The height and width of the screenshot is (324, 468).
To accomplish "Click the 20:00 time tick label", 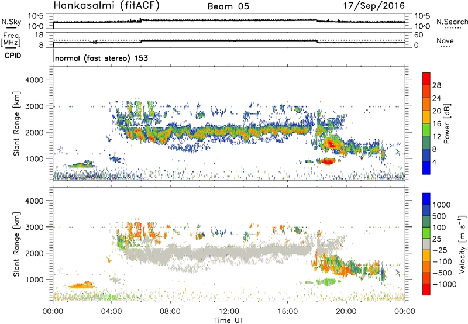I will [346, 312].
